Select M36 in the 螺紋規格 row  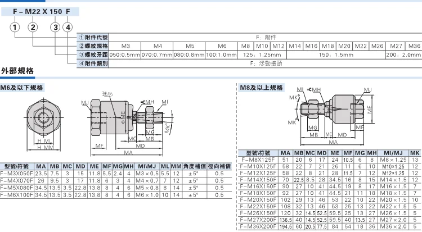click(414, 46)
